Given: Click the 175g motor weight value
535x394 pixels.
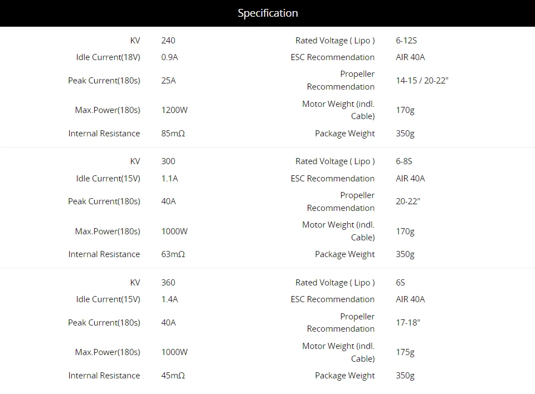Looking at the screenshot, I should coord(405,352).
